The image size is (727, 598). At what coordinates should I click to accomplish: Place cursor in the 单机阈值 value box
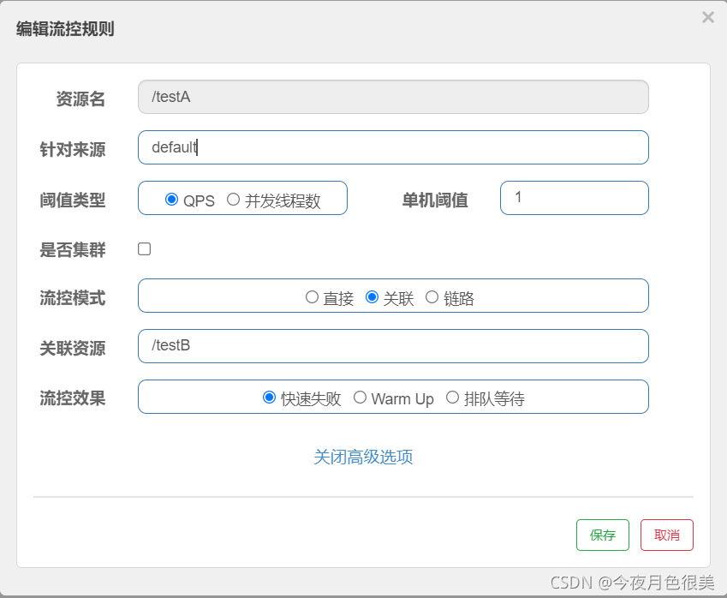(x=574, y=198)
